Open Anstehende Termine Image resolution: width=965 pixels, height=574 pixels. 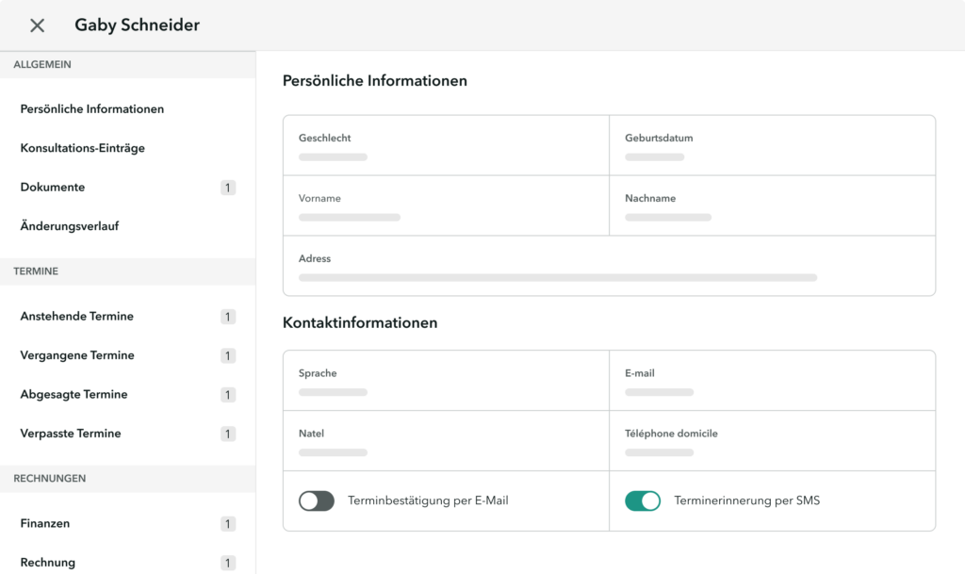coord(76,316)
